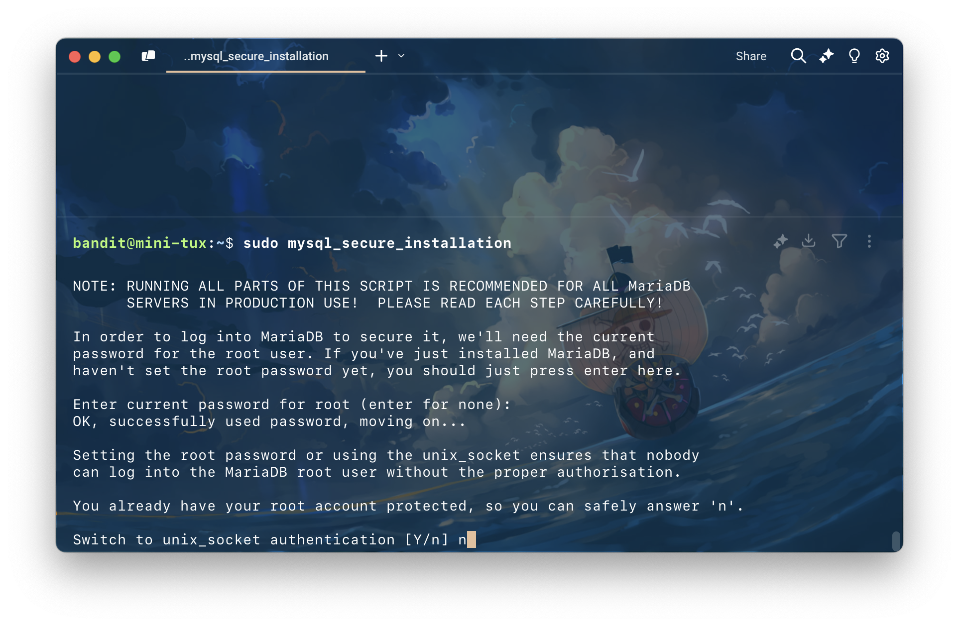Click the Switch to unix_socket authentication prompt
The height and width of the screenshot is (626, 959).
click(x=260, y=540)
